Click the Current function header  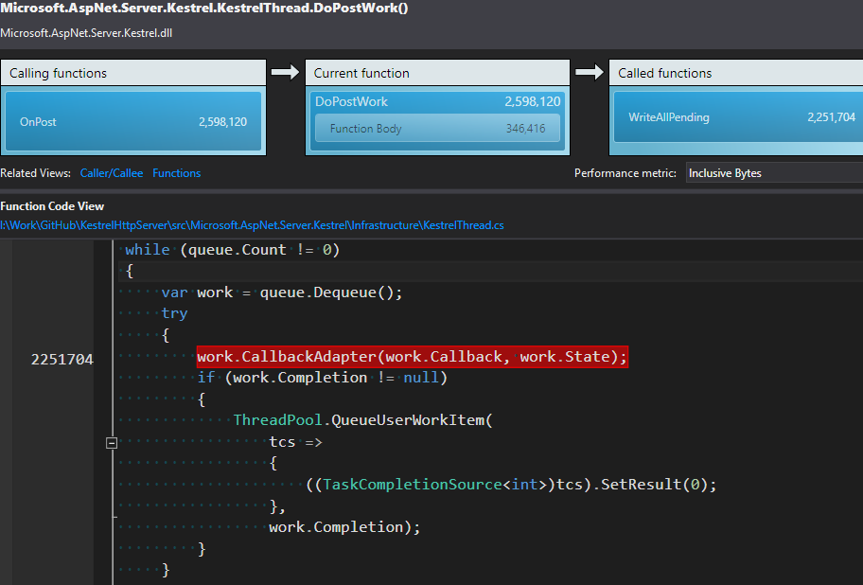[x=437, y=73]
